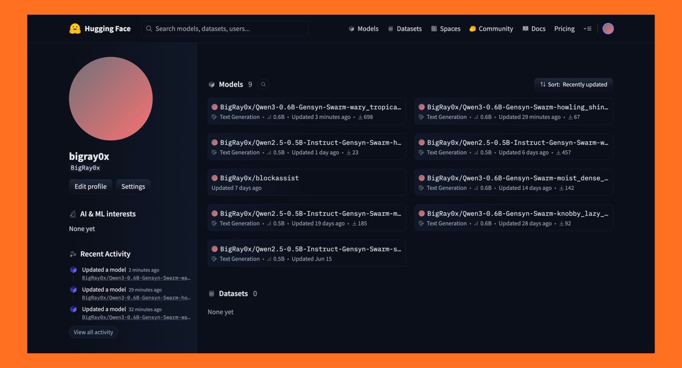This screenshot has width=682, height=368.
Task: Click the Text Generation icon on wary_tropica card
Action: coord(214,117)
